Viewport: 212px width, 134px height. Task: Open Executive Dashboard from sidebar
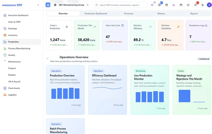(18, 15)
